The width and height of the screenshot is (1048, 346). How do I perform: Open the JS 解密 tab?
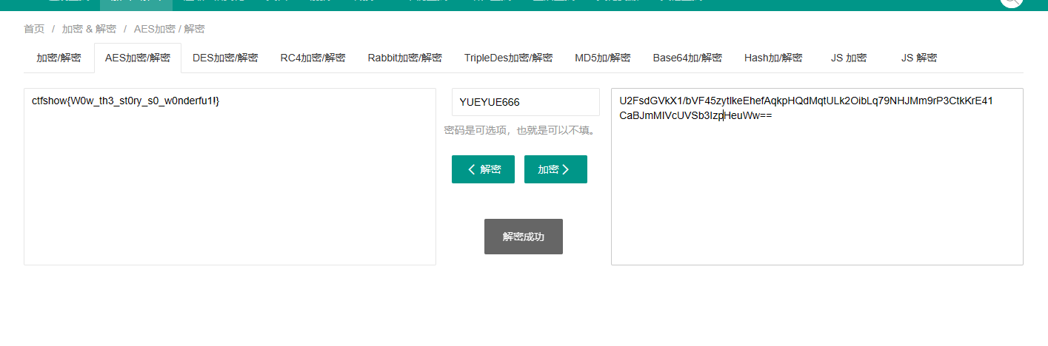click(918, 58)
